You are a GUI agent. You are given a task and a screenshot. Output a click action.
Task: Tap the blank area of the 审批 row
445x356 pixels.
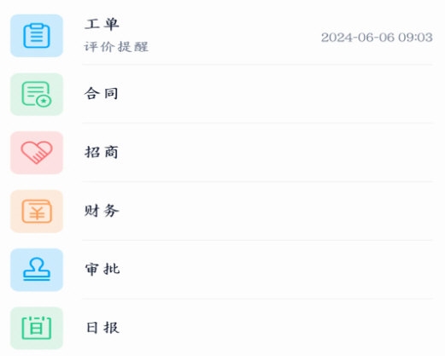click(x=273, y=270)
